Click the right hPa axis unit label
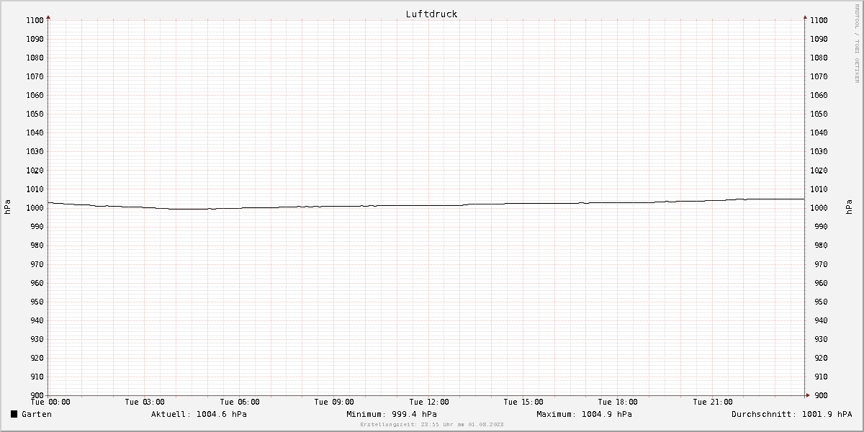Screen dimensions: 864x432 point(850,207)
